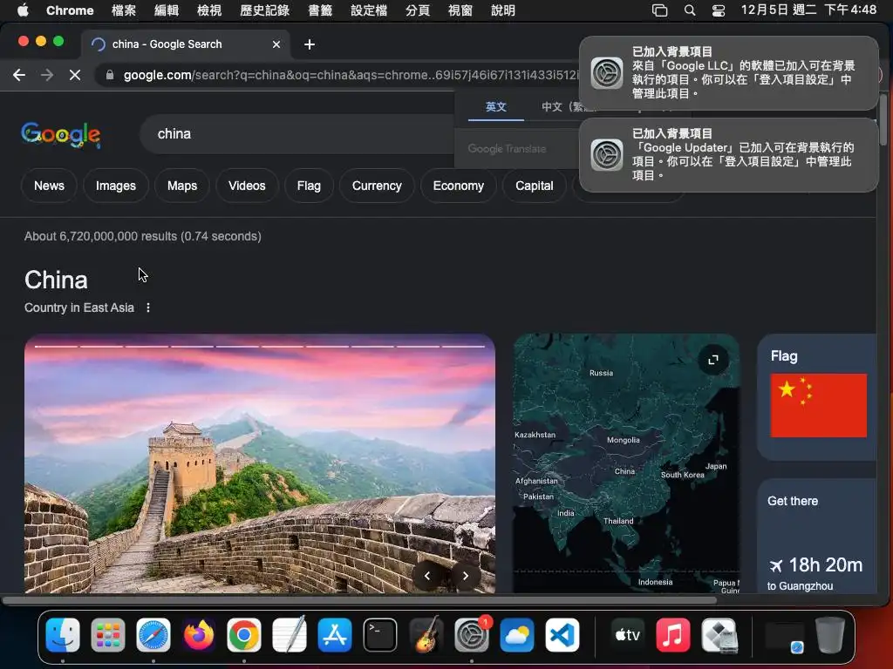Stop loading the page
This screenshot has height=669, width=893.
coord(75,75)
